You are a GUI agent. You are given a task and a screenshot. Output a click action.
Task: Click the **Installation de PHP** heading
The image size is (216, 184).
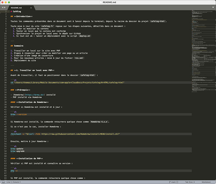click(27, 159)
